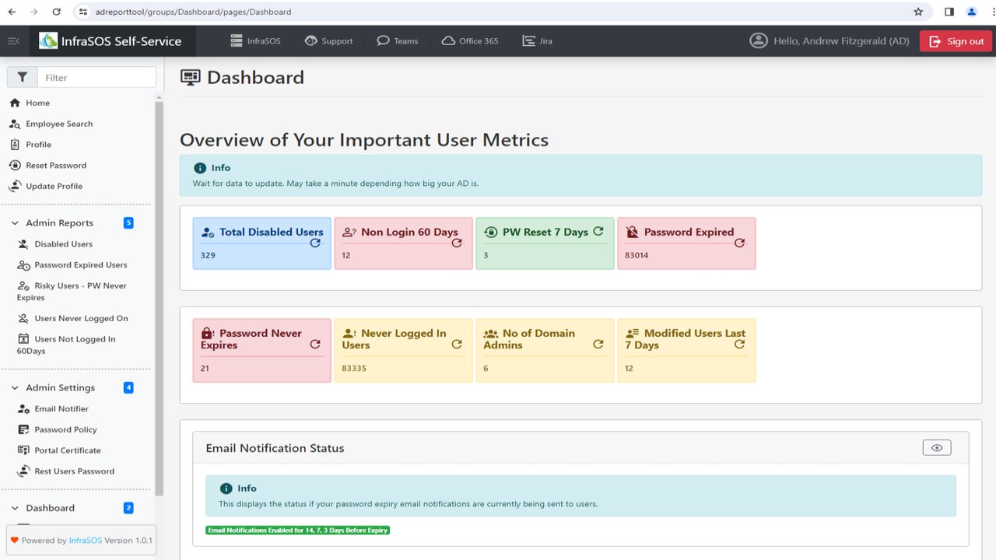
Task: Open the Office 365 menu item
Action: (x=469, y=41)
